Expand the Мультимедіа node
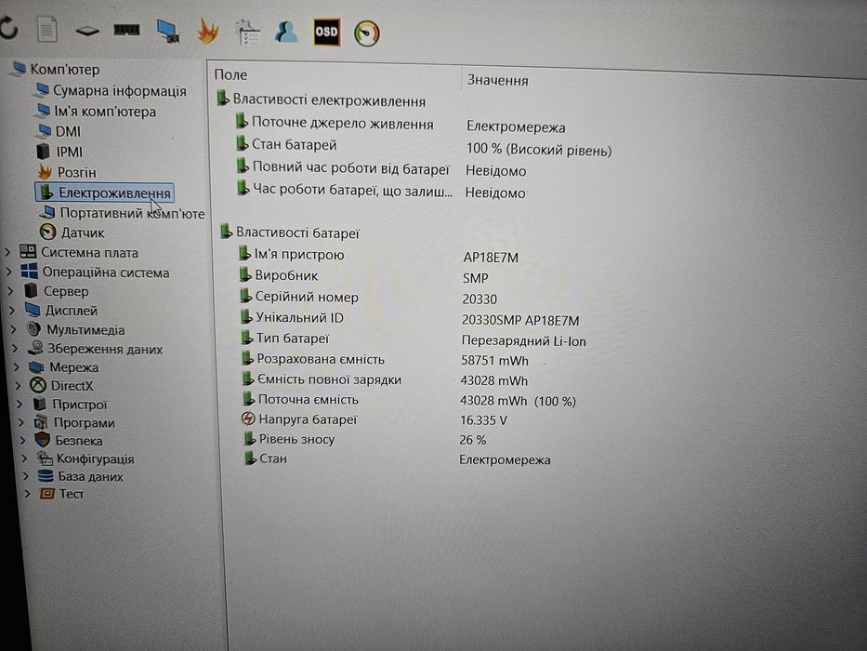Image resolution: width=867 pixels, height=651 pixels. pos(14,329)
